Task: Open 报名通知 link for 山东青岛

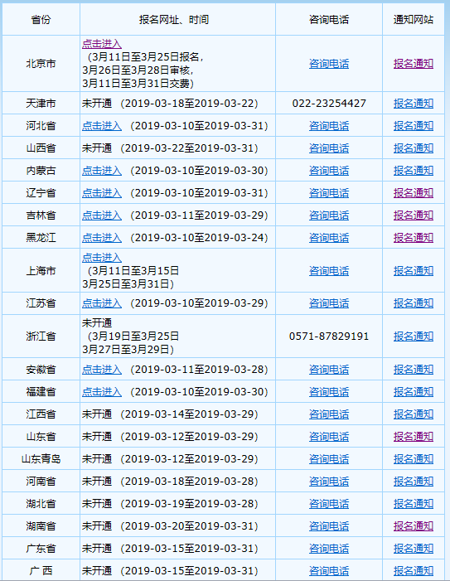Action: click(414, 458)
